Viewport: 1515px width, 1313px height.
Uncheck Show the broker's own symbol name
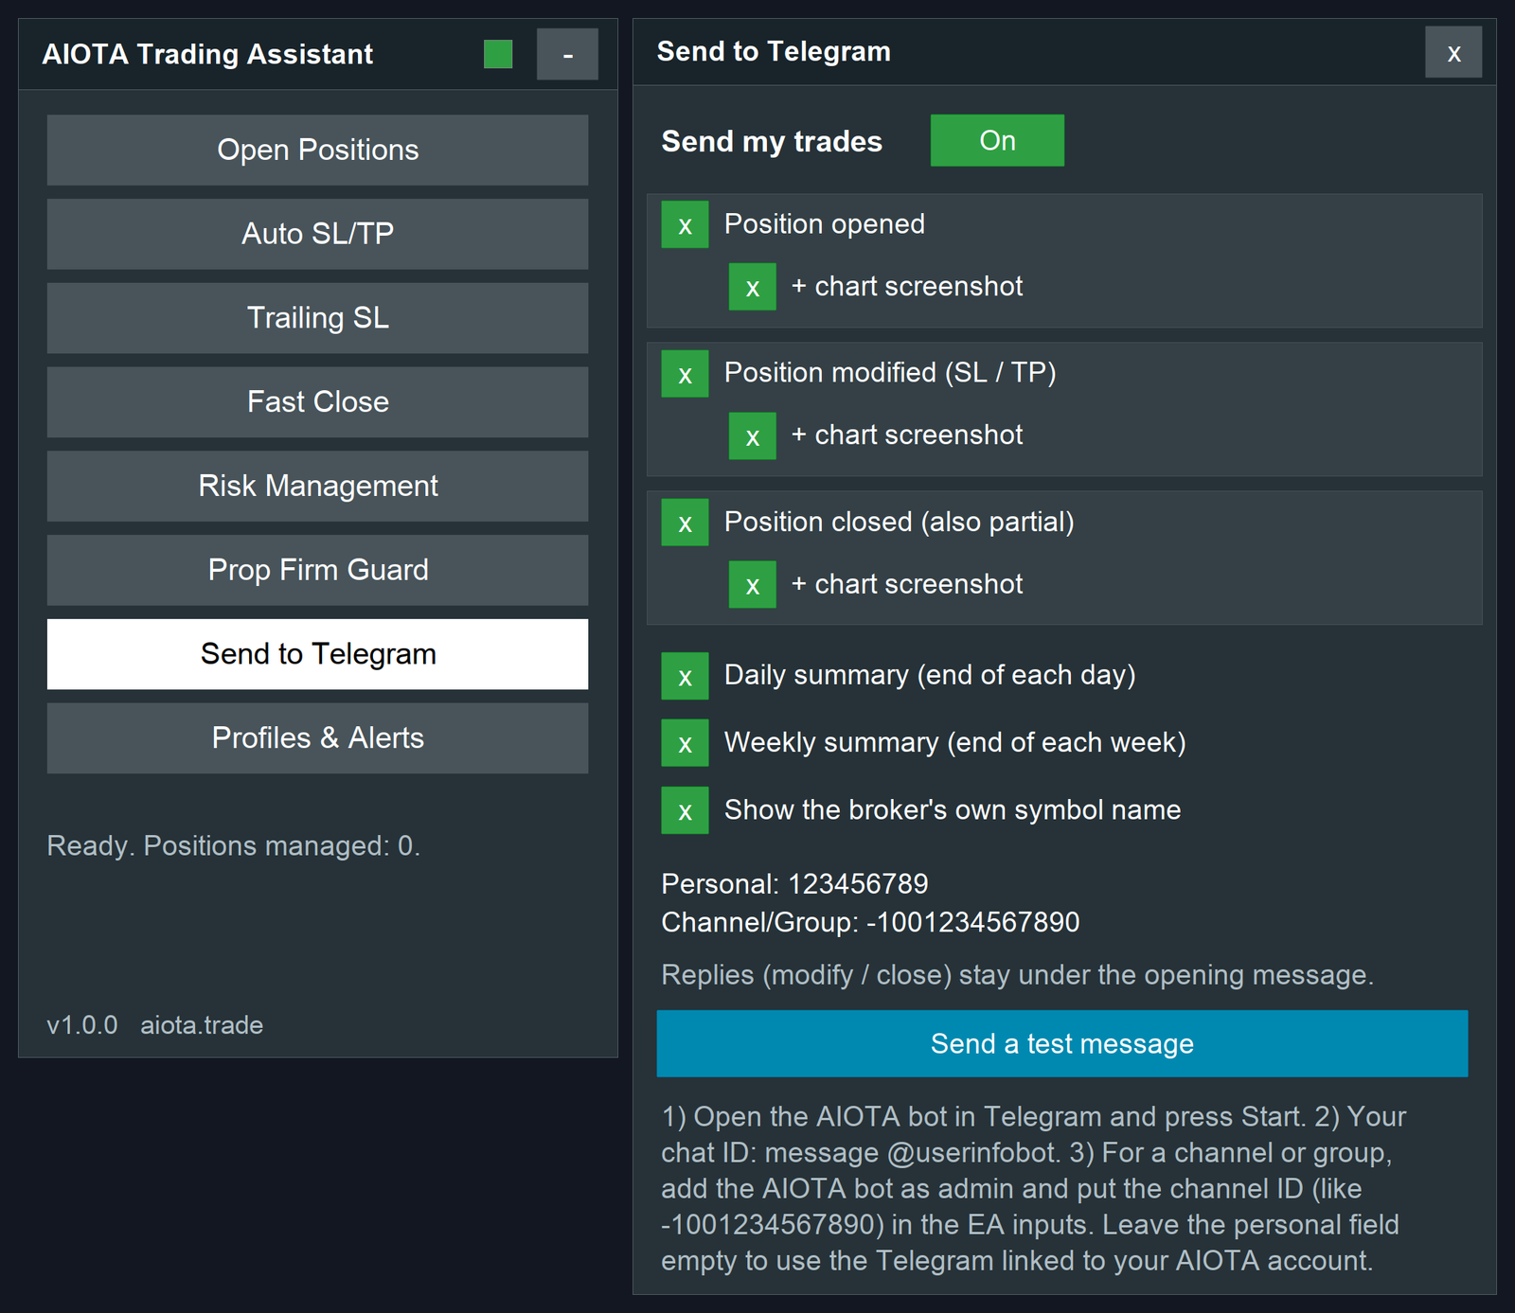(x=685, y=810)
